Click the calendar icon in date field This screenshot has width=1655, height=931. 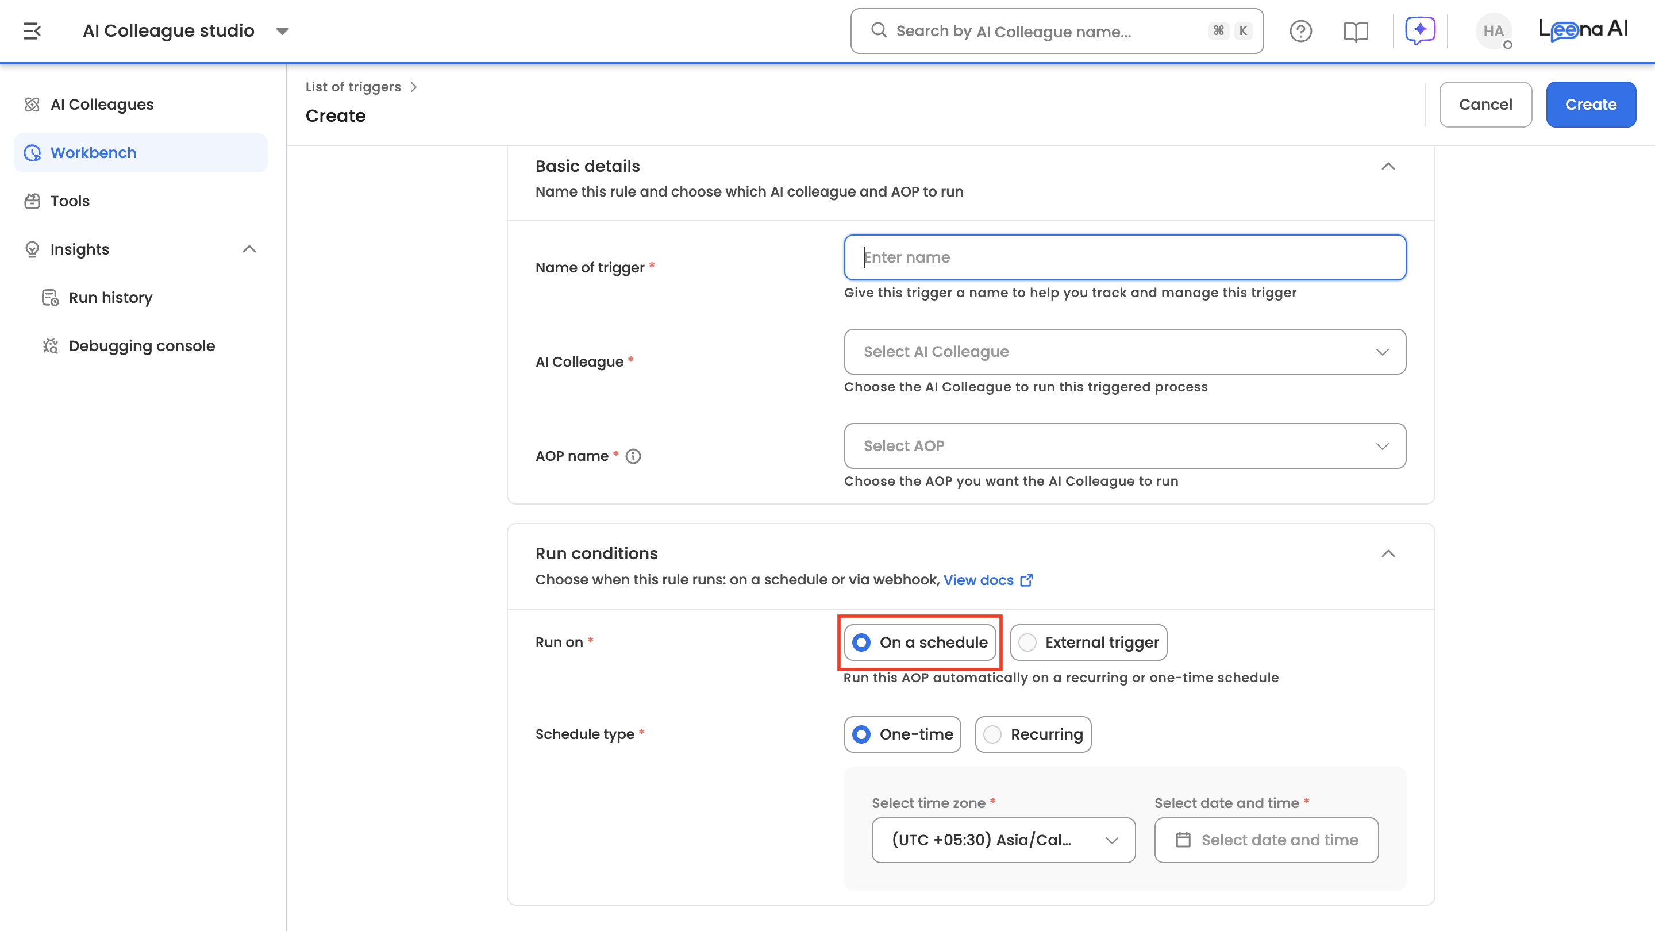pos(1183,840)
